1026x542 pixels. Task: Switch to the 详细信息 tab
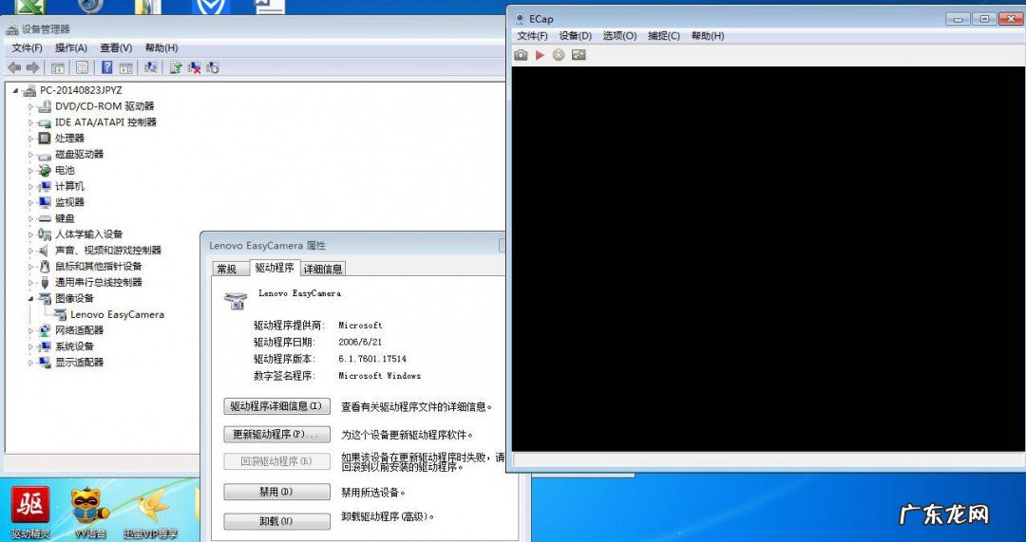pyautogui.click(x=323, y=269)
